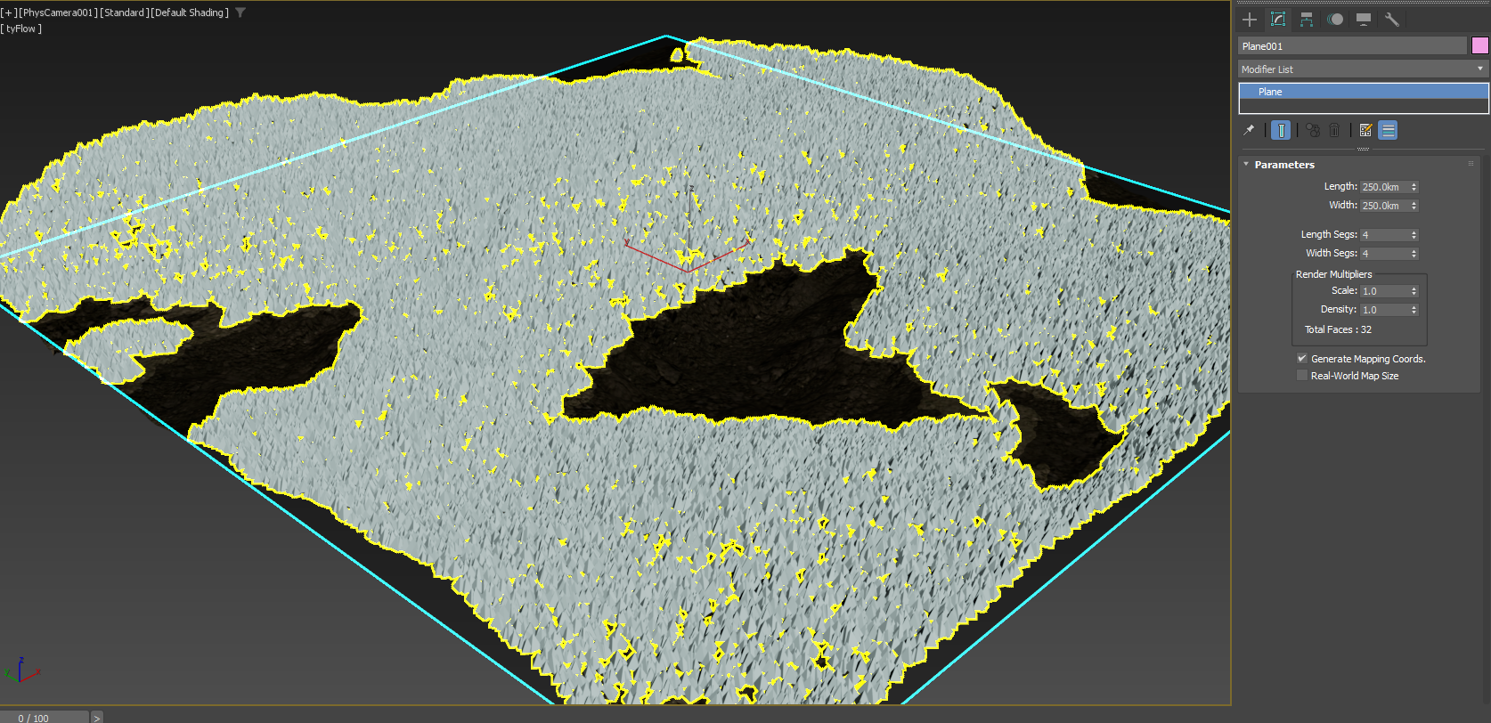
Task: Open Configure Modifier Sets icon
Action: point(1365,130)
